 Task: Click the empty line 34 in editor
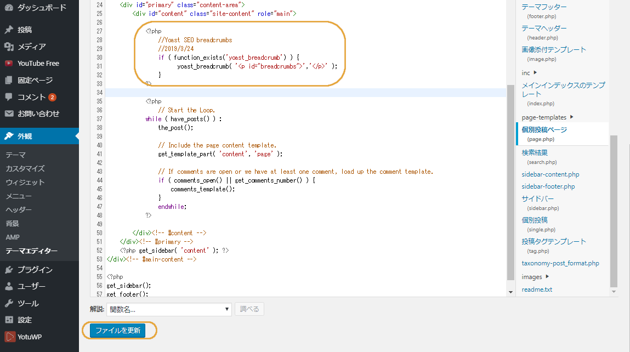point(302,93)
